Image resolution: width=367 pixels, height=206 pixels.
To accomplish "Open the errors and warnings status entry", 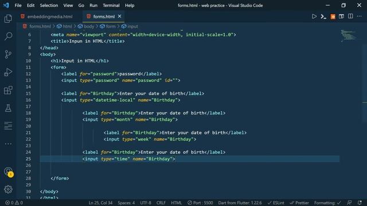I will [14, 203].
